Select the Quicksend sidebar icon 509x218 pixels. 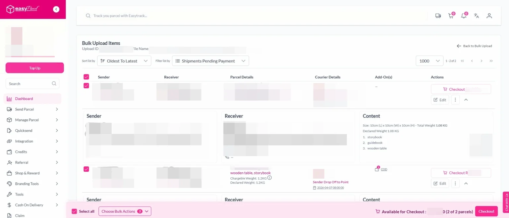click(x=10, y=130)
